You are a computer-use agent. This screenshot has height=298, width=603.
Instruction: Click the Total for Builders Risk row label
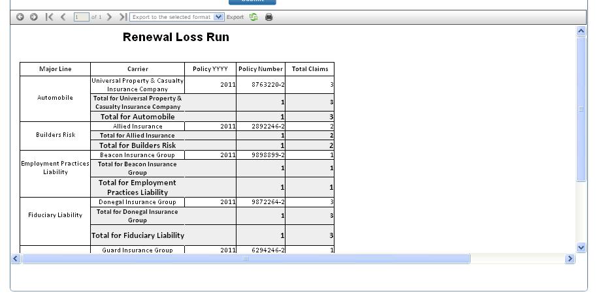[138, 145]
